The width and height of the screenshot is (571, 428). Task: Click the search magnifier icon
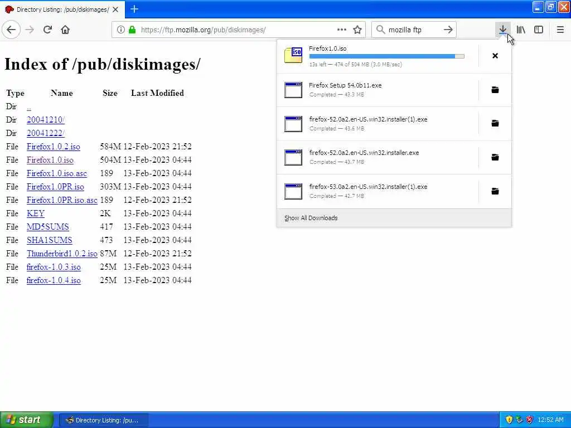point(380,30)
